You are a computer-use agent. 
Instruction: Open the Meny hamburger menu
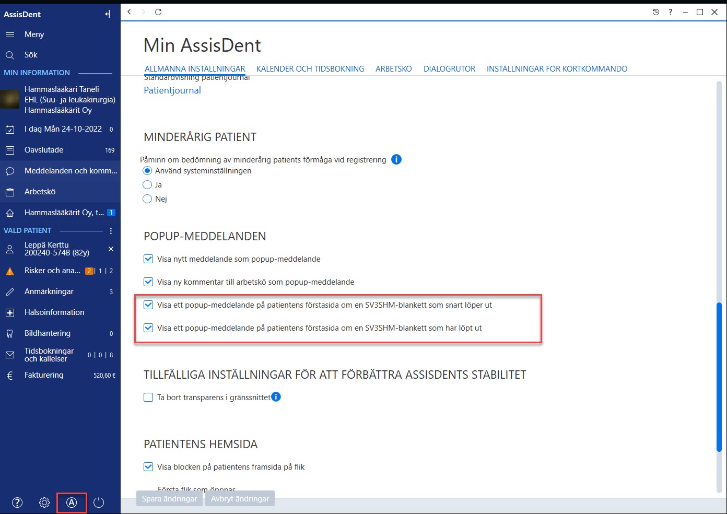10,34
